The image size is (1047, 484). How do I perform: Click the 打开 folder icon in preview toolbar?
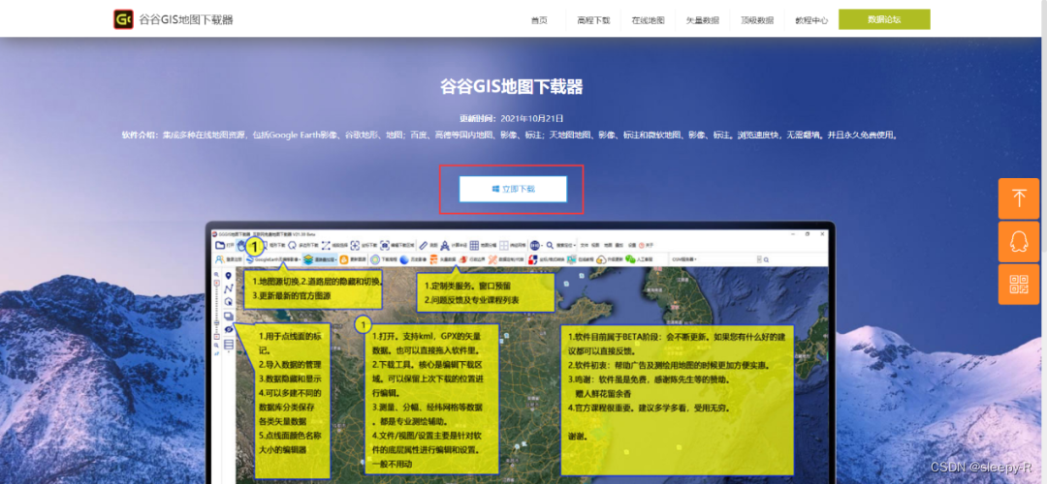pyautogui.click(x=220, y=245)
